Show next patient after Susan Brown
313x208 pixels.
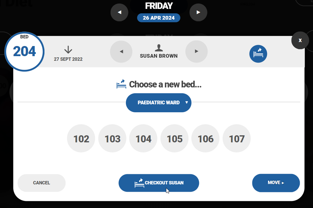(x=197, y=52)
